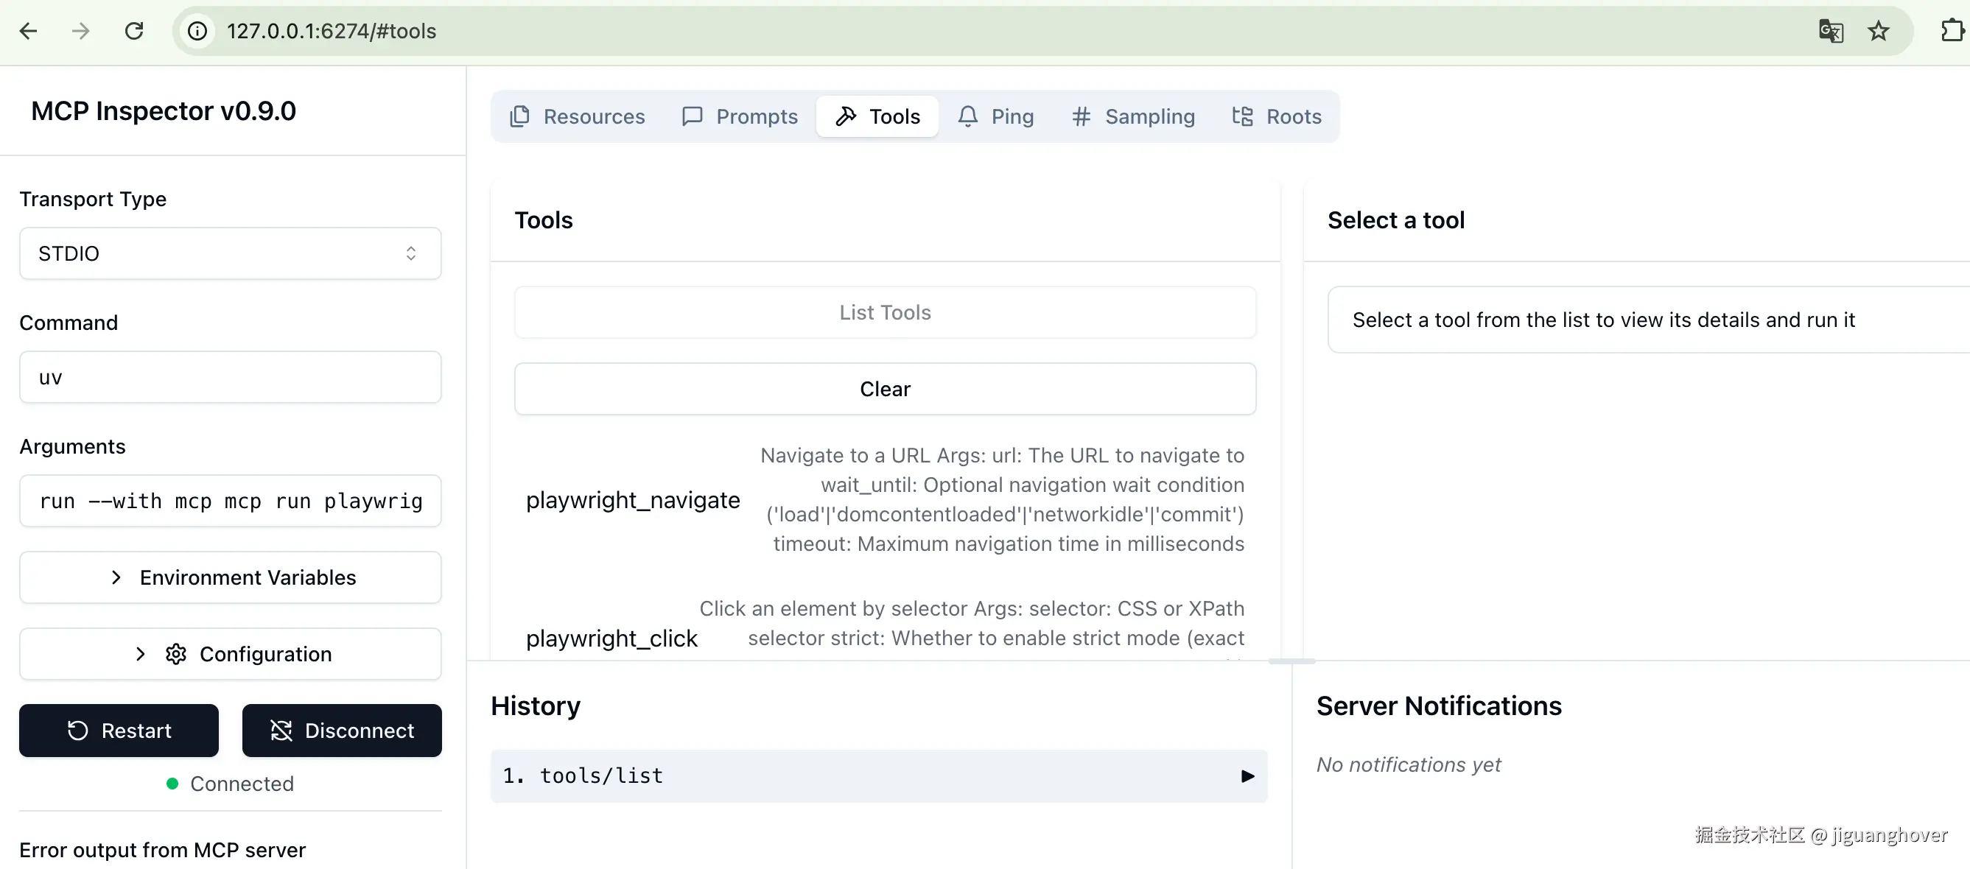Open the browser extensions puzzle icon

click(1951, 32)
